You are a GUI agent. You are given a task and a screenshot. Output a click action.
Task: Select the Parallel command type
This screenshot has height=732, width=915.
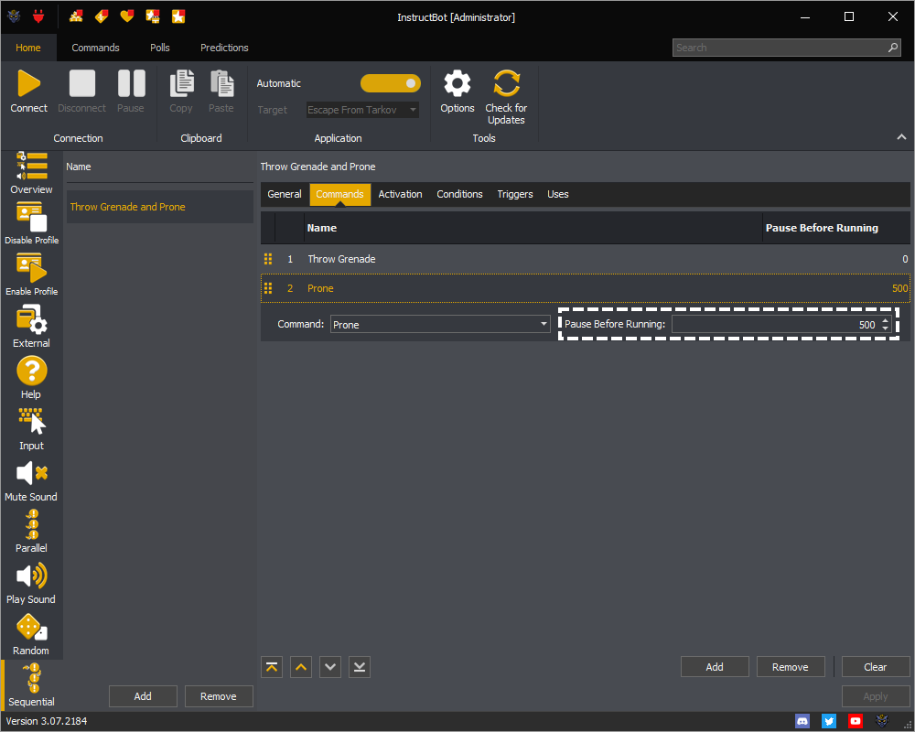[x=31, y=532]
